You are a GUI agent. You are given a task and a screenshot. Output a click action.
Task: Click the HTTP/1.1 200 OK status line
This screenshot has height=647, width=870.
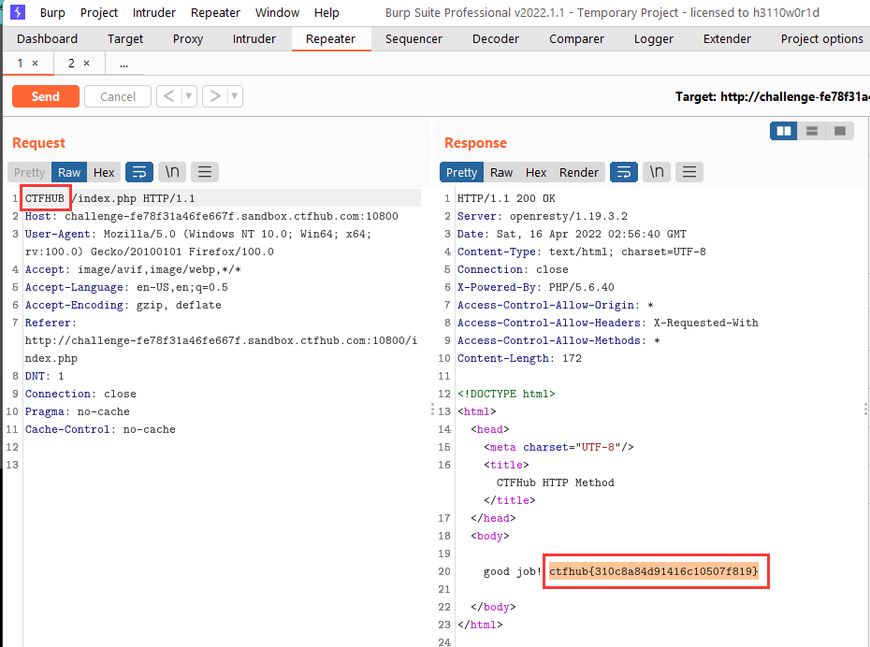coord(506,198)
